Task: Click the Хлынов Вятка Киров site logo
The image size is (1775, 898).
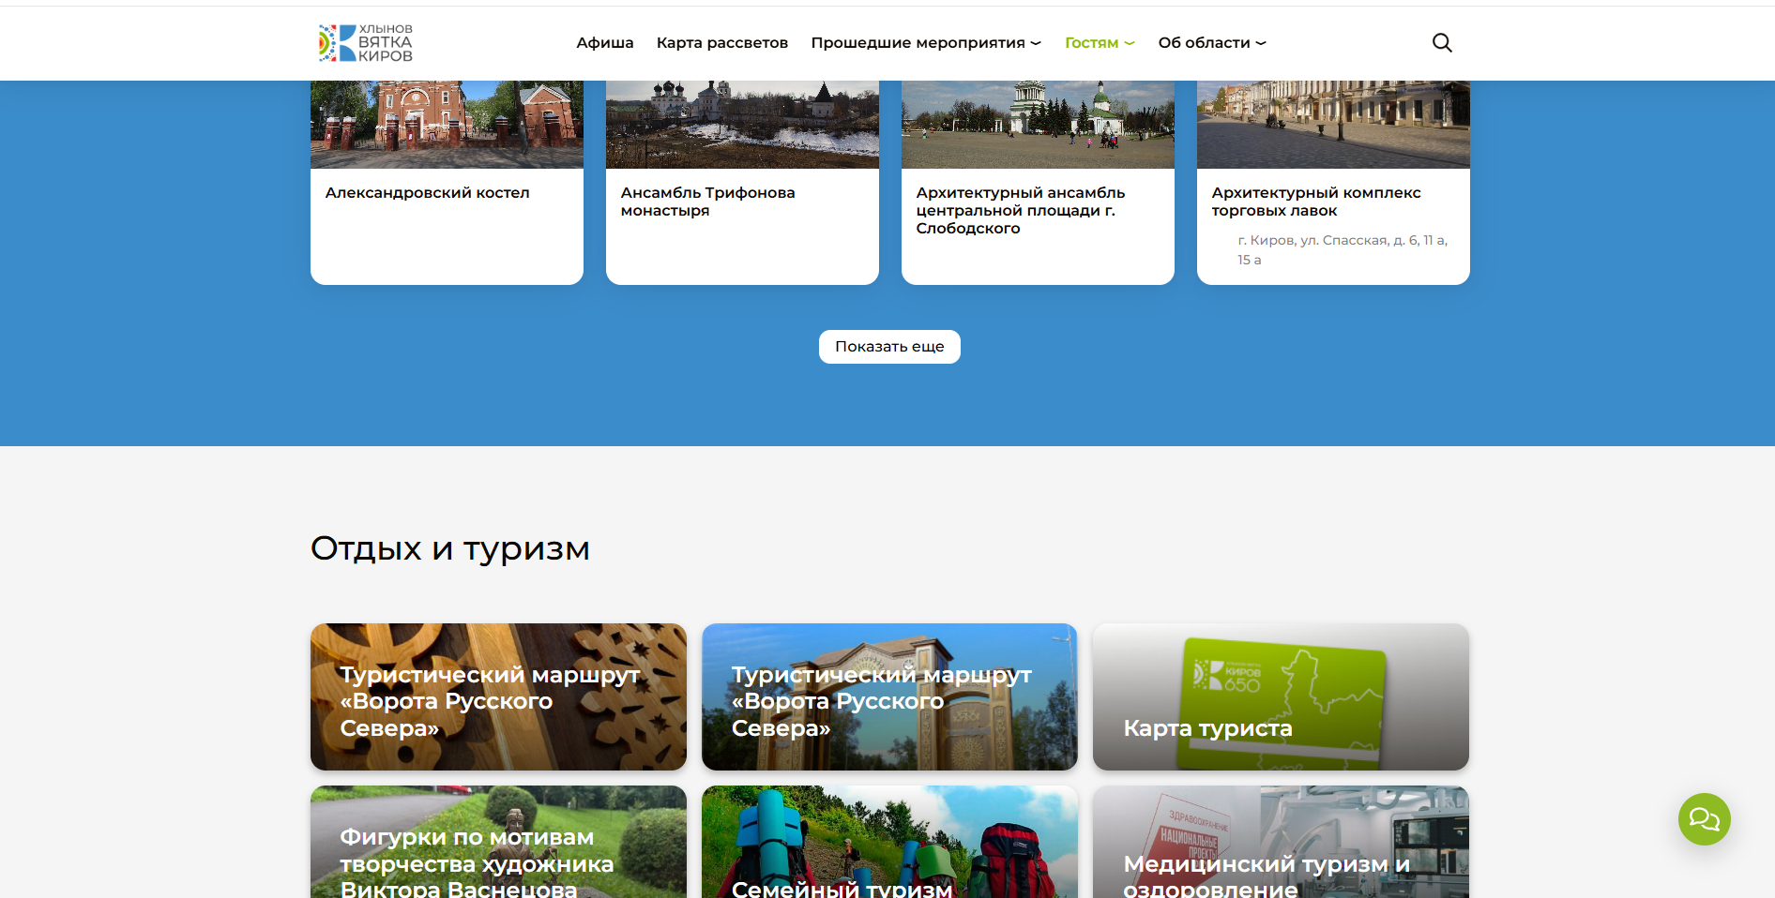Action: 366,43
